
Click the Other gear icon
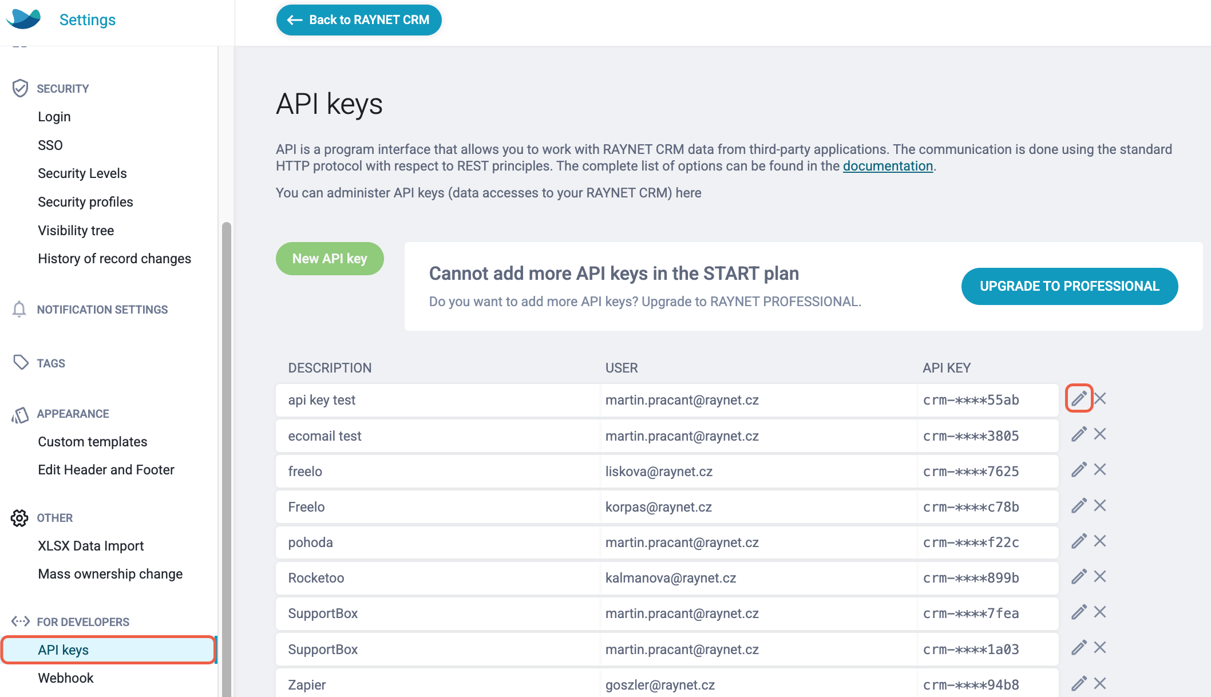click(x=19, y=518)
